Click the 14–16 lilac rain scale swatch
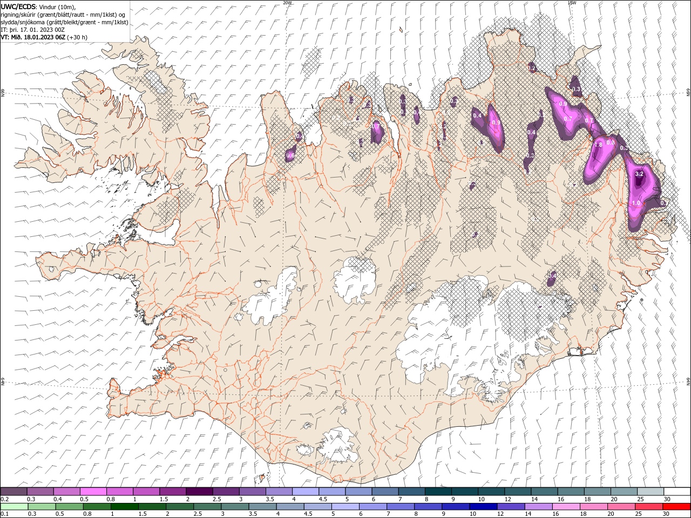 (x=539, y=507)
